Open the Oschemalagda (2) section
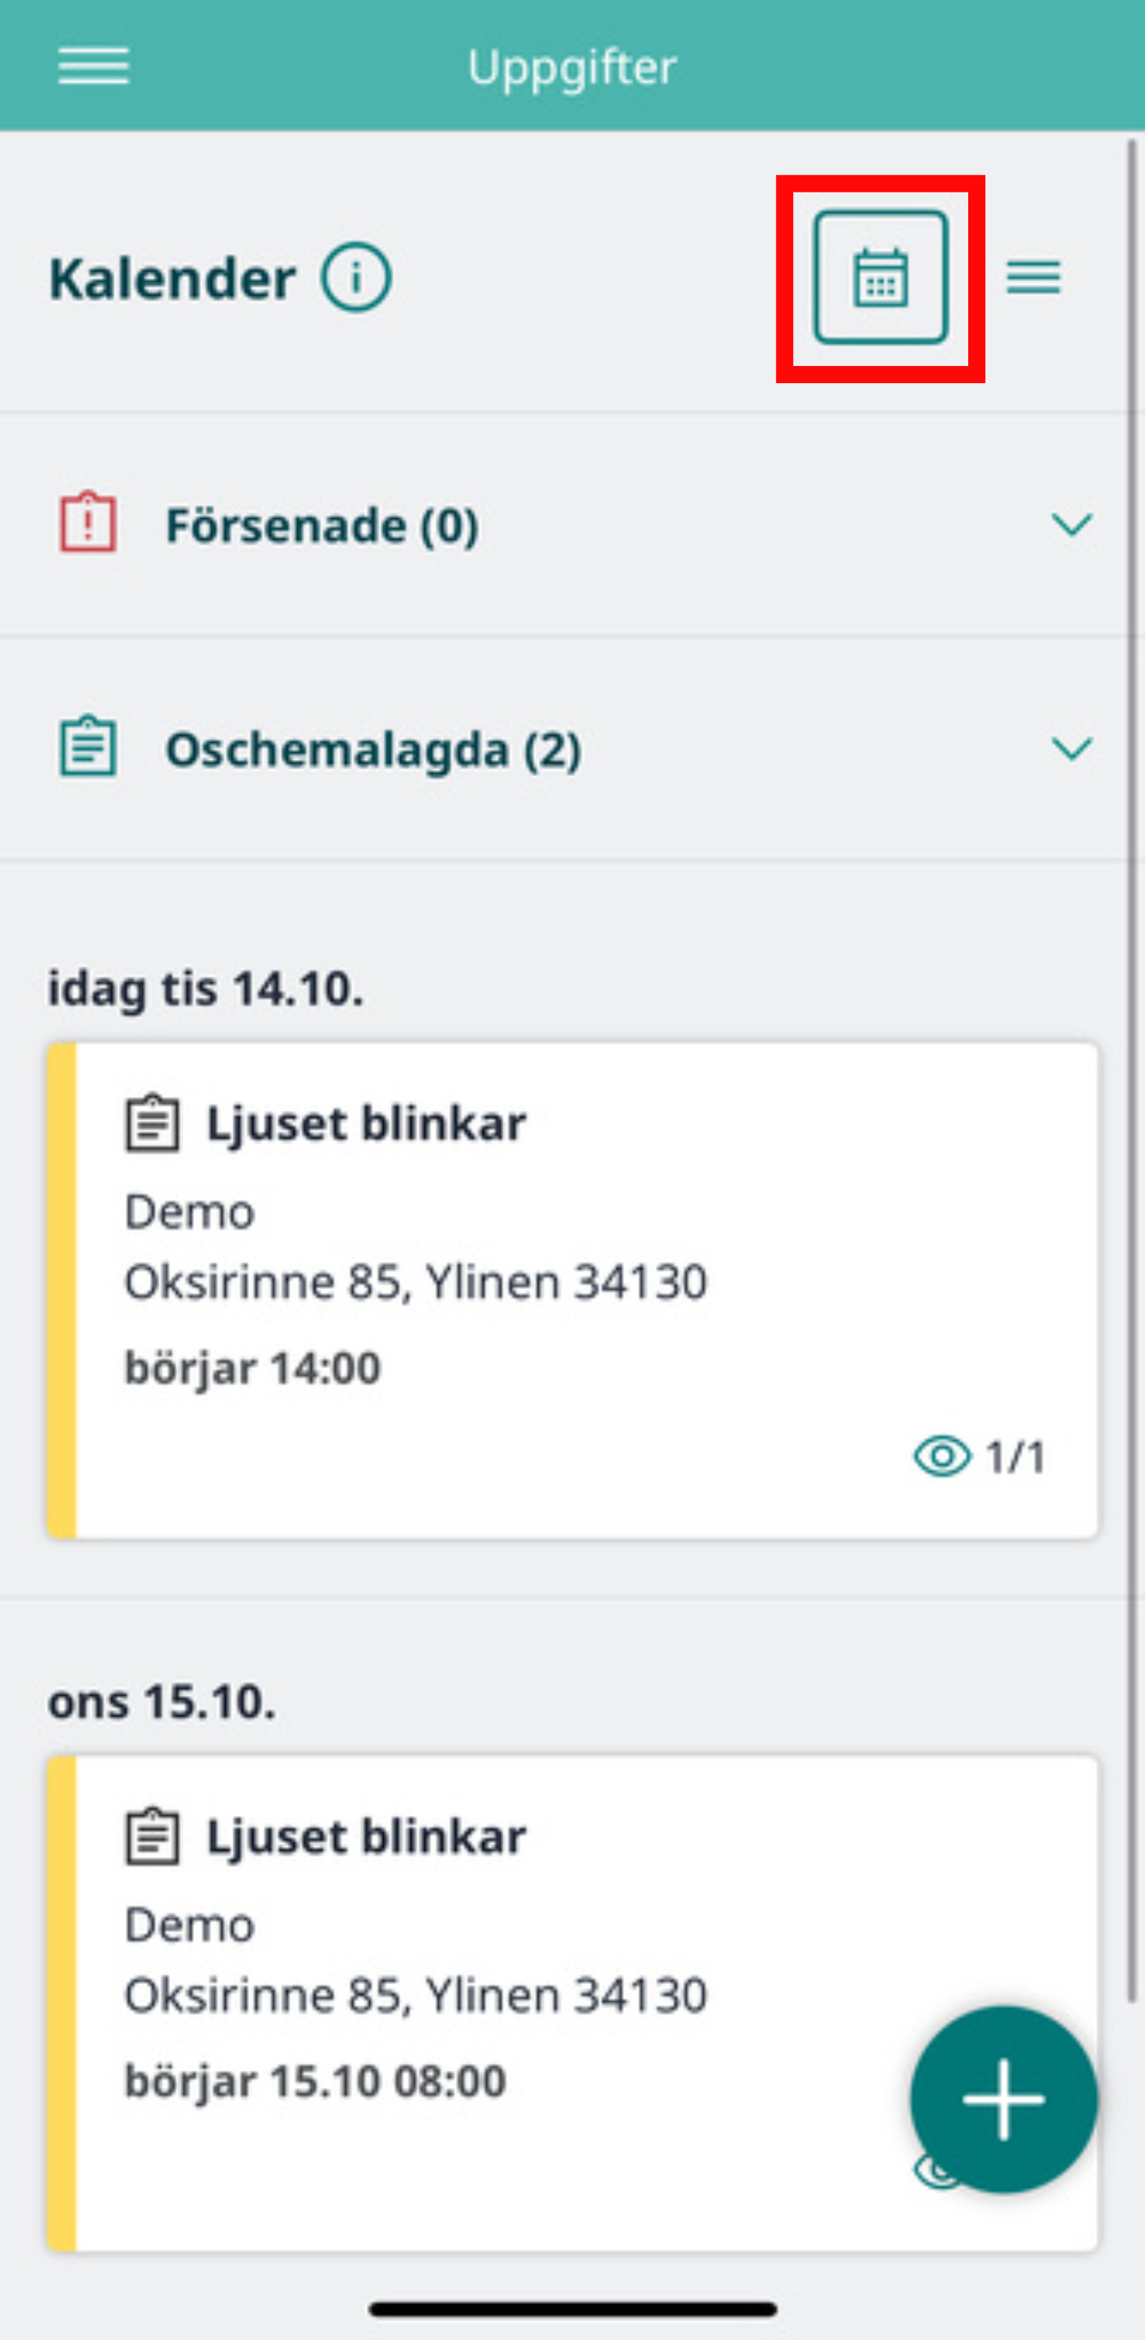 [572, 748]
